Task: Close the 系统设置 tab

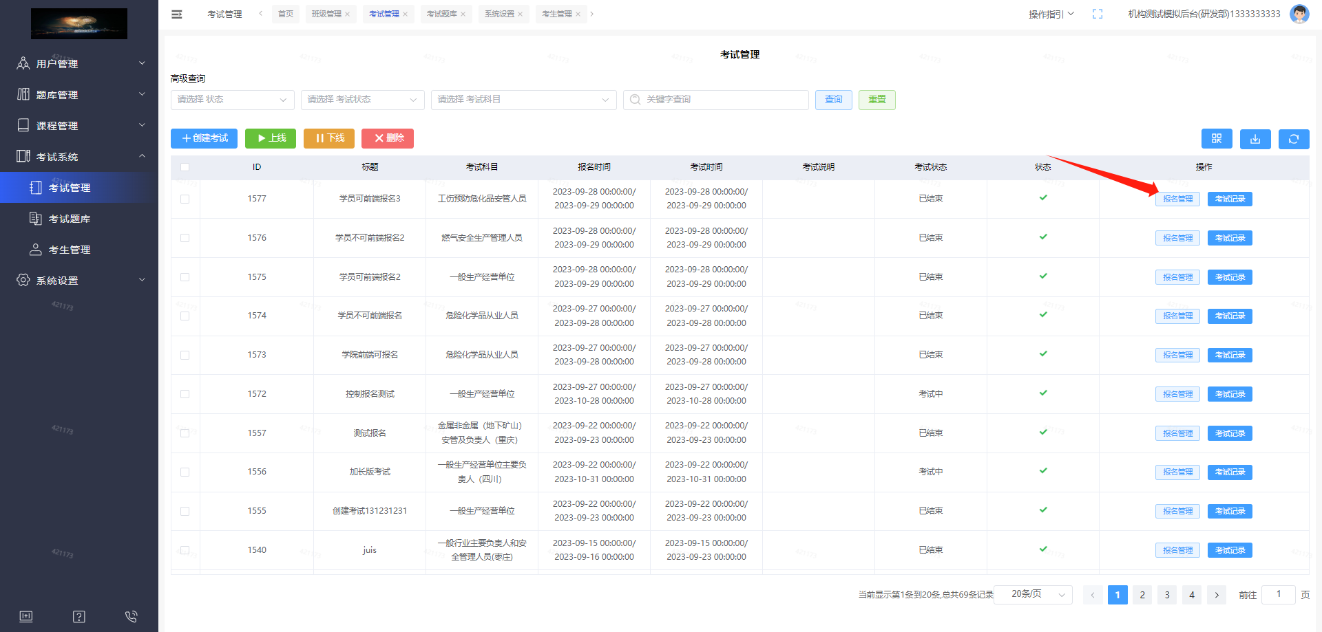Action: point(521,14)
